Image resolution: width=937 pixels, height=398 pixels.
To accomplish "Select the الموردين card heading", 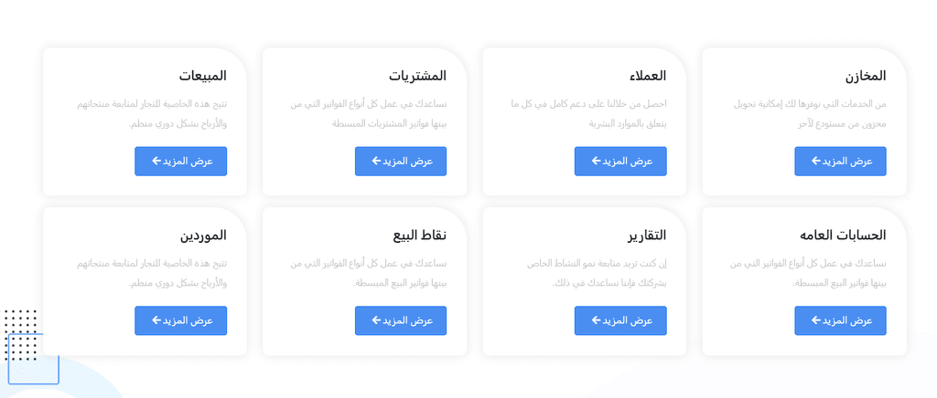I will 203,236.
